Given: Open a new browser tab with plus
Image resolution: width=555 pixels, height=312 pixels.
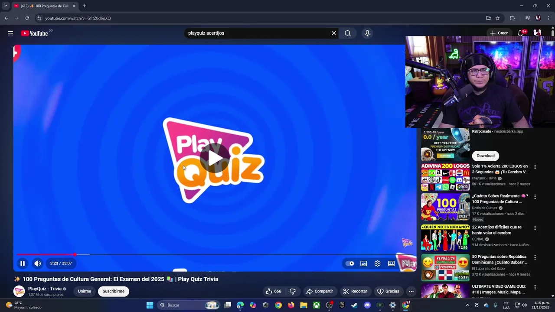Looking at the screenshot, I should pyautogui.click(x=84, y=6).
